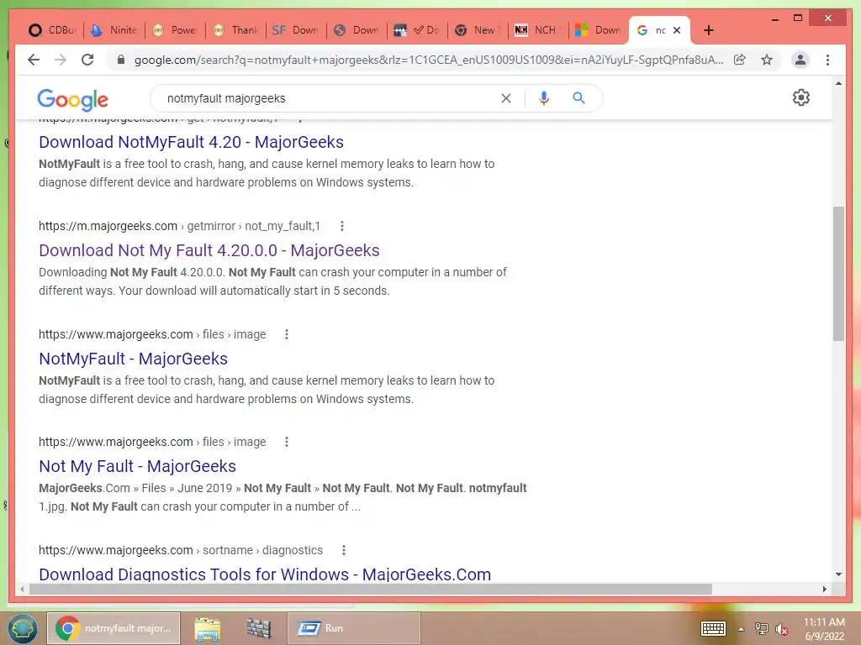This screenshot has height=645, width=861.
Task: Click the 'sortname › diagnostics' breadcrumb text
Action: pos(263,550)
